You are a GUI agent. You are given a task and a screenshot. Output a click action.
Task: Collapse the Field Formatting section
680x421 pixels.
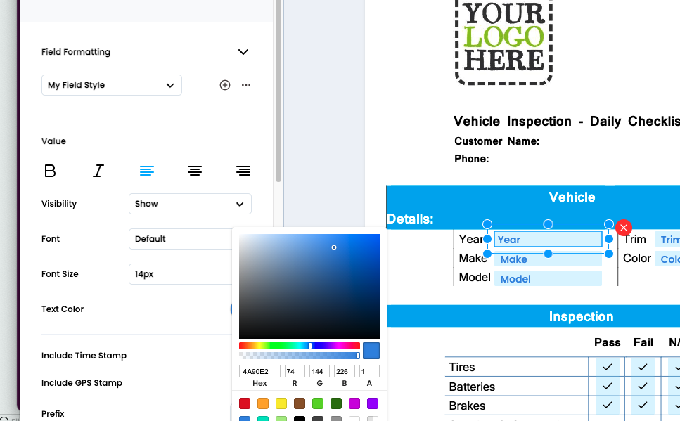pyautogui.click(x=243, y=52)
